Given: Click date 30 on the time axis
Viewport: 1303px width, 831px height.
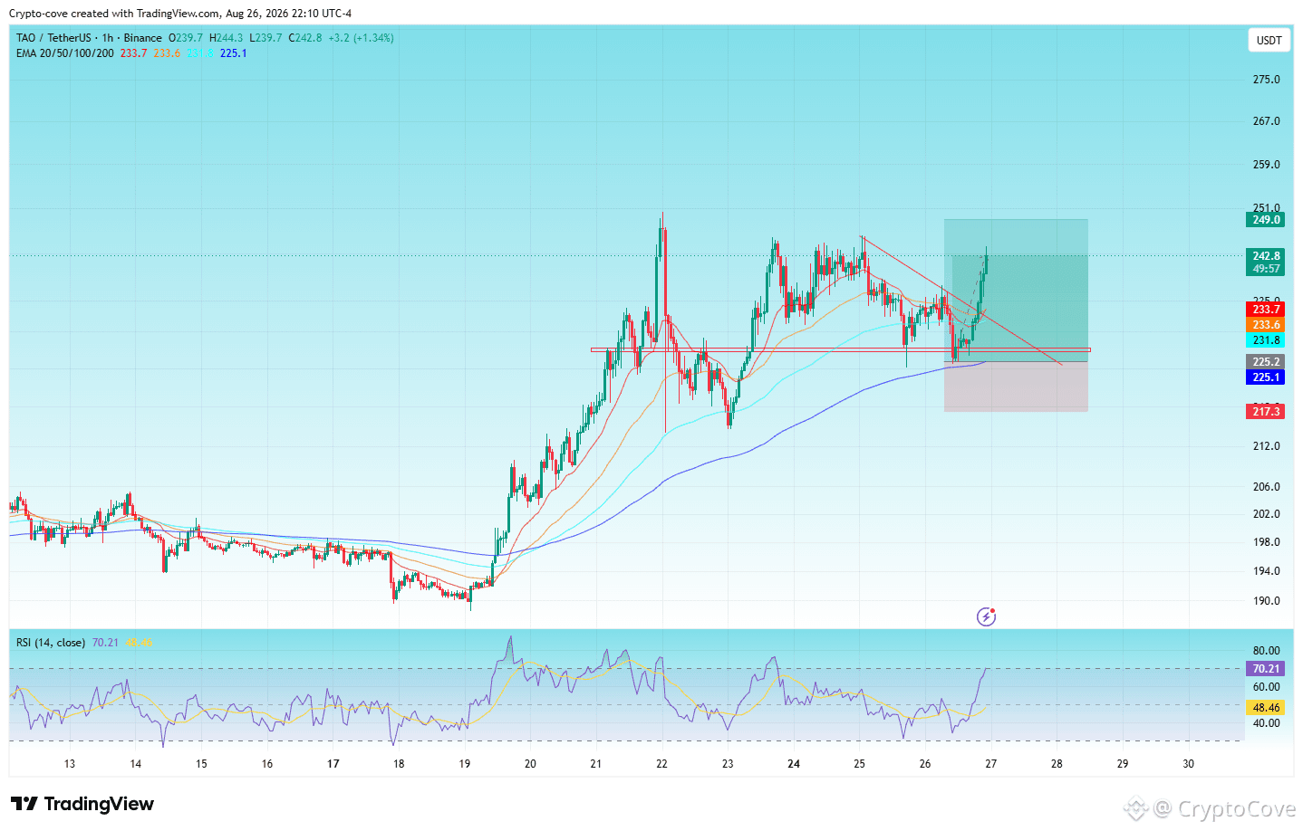Looking at the screenshot, I should point(1189,764).
